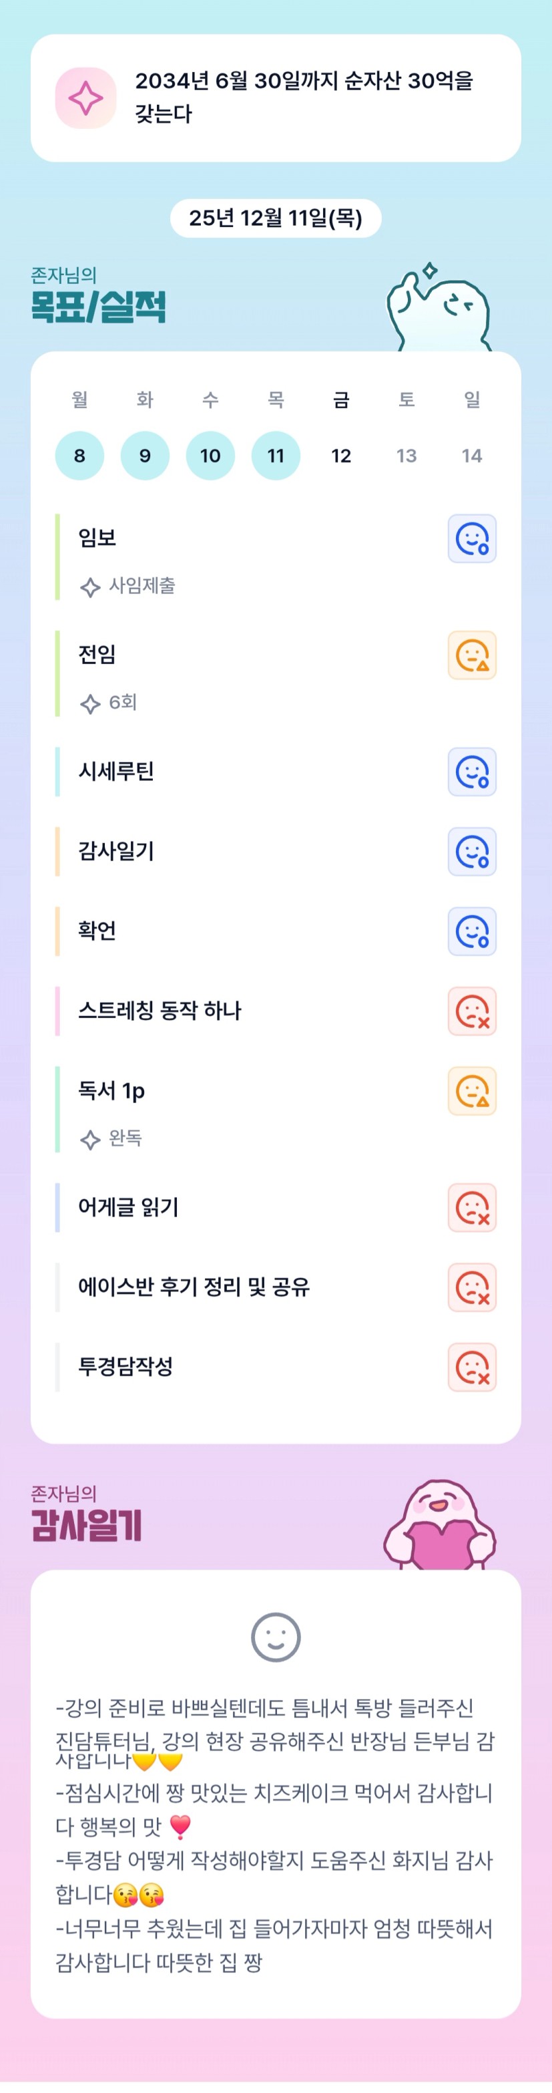The height and width of the screenshot is (2093, 552).
Task: Toggle the 감사일기 completion status
Action: 472,852
